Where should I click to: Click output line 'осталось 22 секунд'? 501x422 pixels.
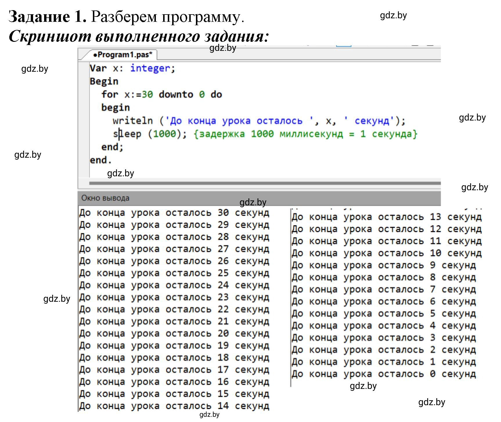click(174, 310)
